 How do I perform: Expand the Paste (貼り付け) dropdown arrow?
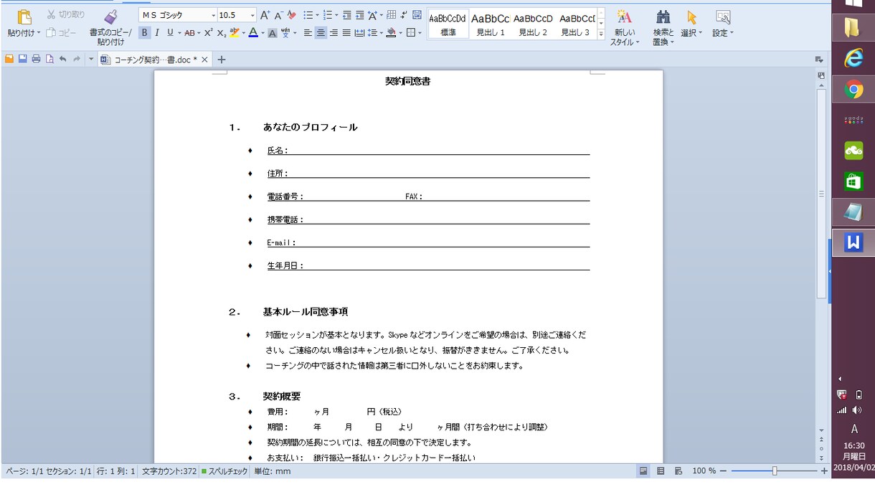pyautogui.click(x=39, y=33)
